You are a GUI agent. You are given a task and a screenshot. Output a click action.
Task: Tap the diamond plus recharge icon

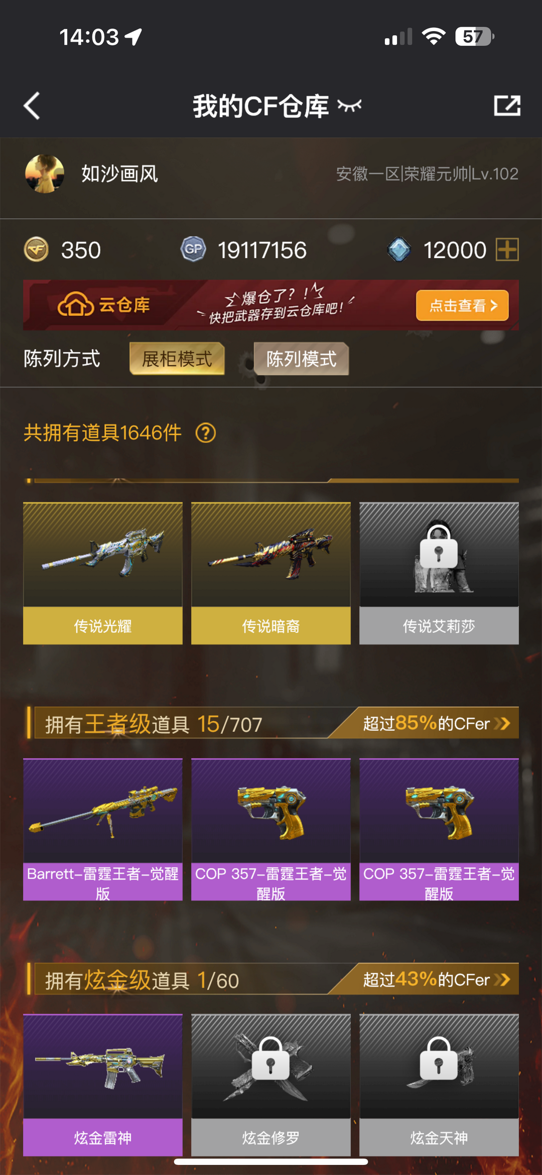pyautogui.click(x=507, y=249)
